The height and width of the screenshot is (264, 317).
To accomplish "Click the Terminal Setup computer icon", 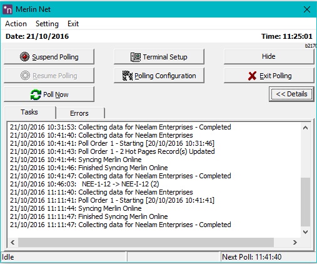I will click(x=136, y=57).
